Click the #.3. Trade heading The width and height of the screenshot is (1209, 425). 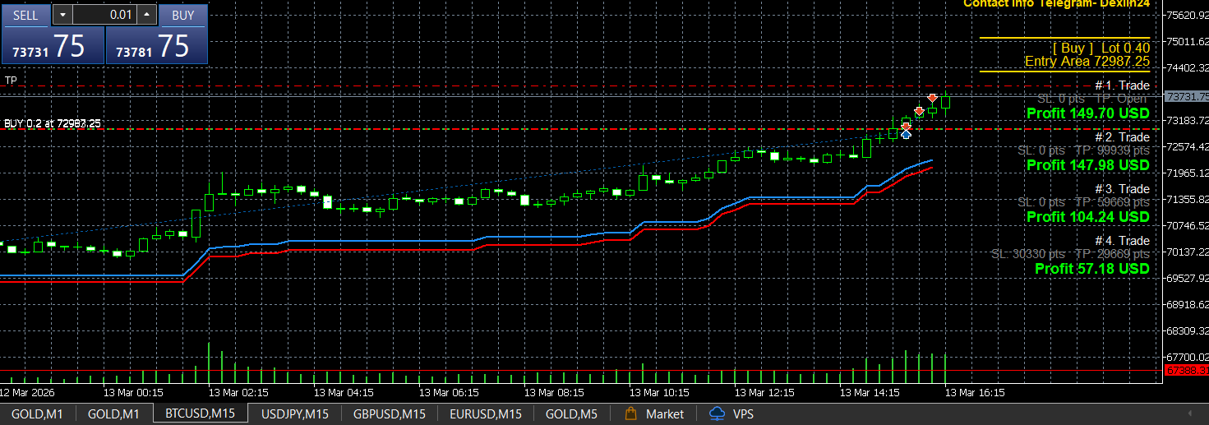coord(1122,189)
